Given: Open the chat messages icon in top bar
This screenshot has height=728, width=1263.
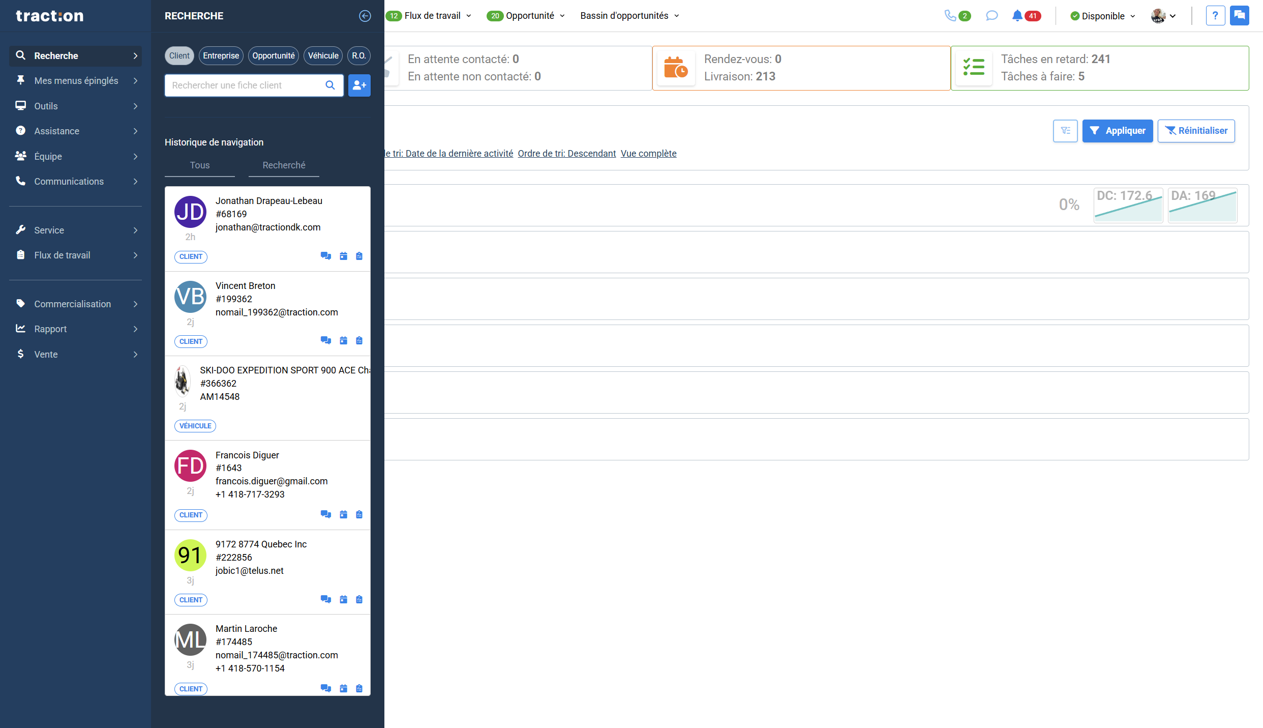Looking at the screenshot, I should pos(991,16).
